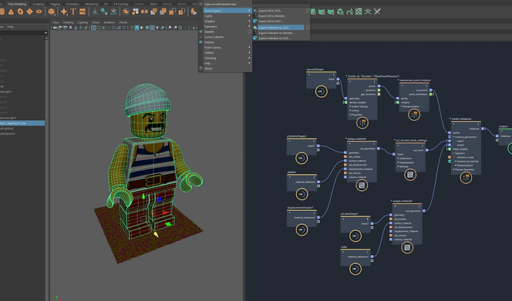This screenshot has height=301, width=512.
Task: Open the viewport Shading menu
Action: 68,22
